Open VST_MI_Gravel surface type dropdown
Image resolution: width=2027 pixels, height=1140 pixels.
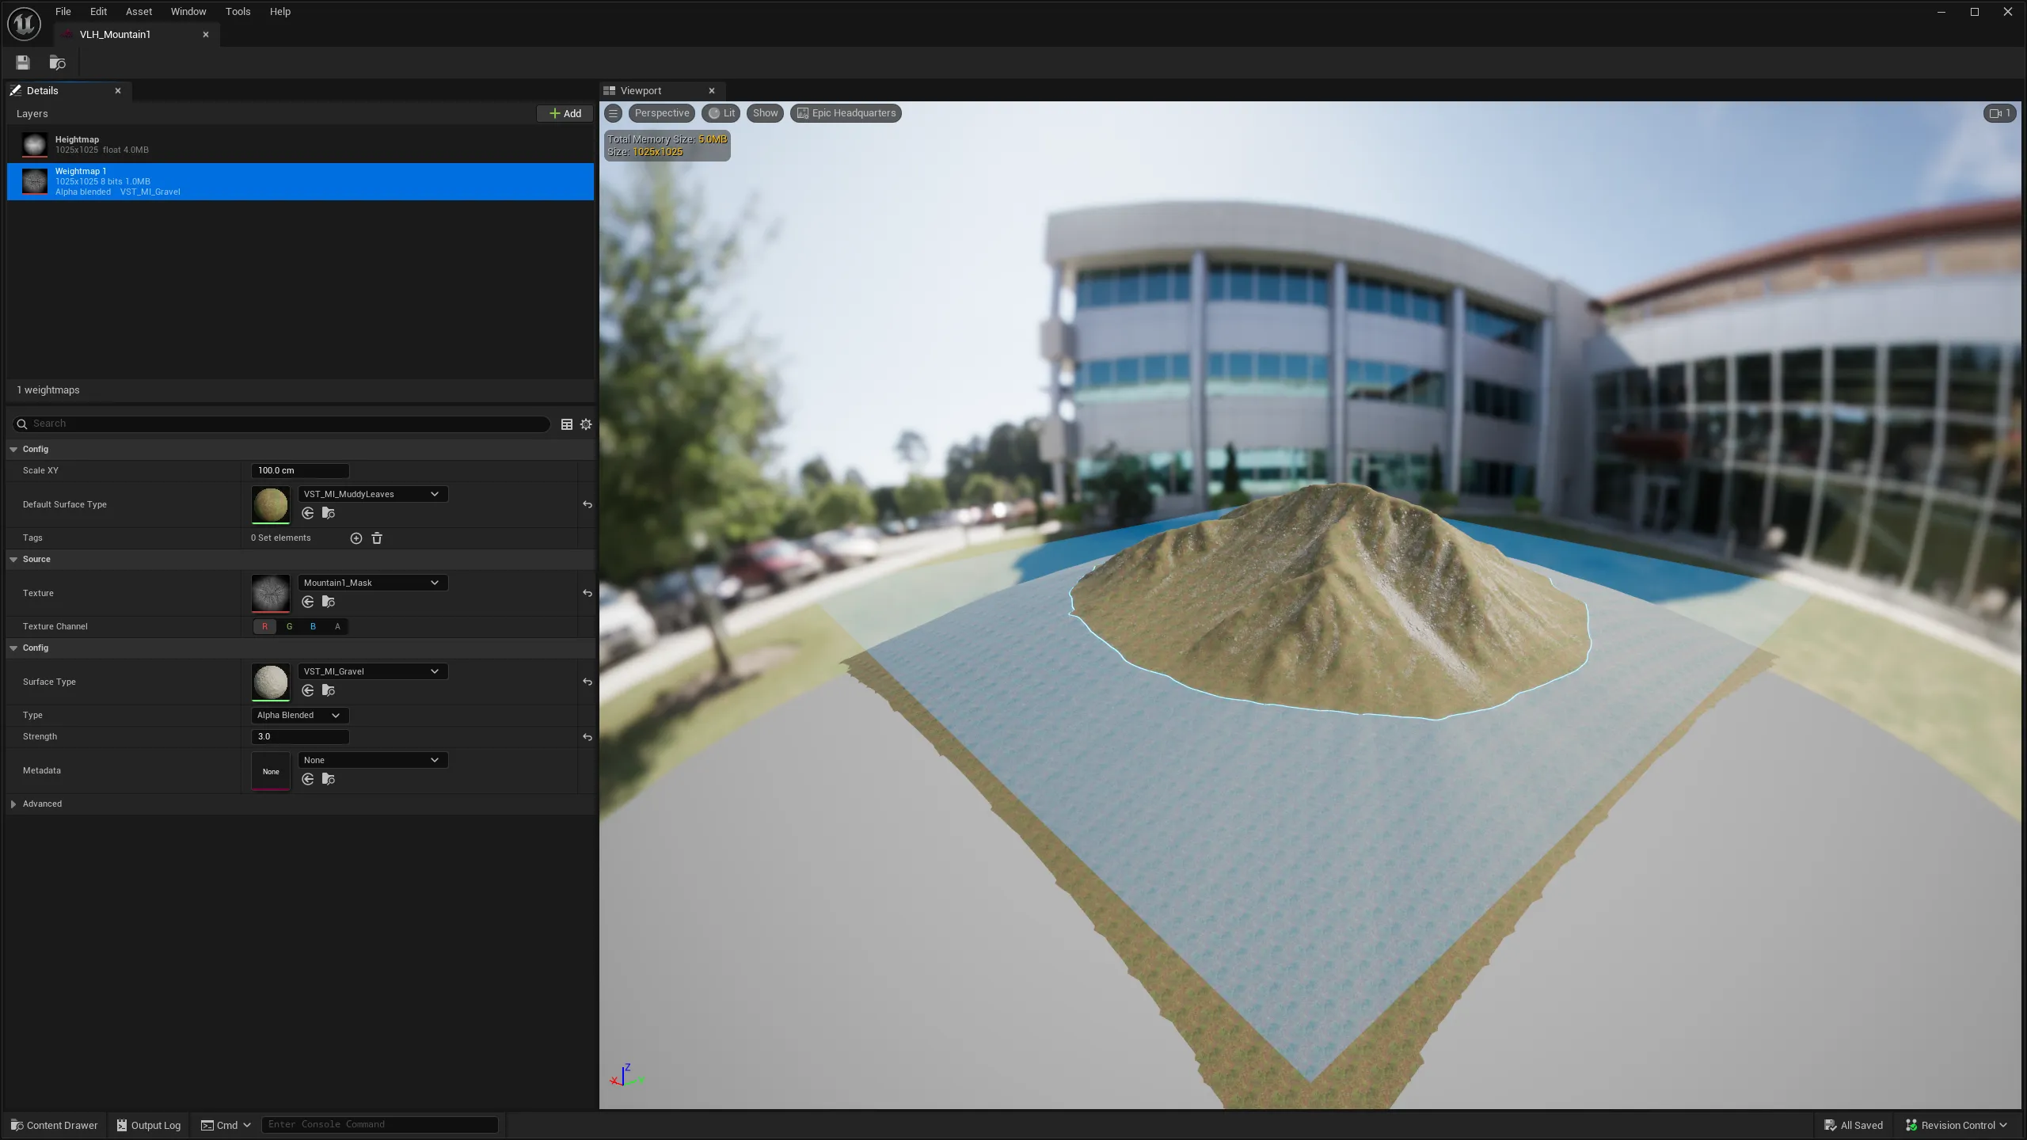(372, 671)
